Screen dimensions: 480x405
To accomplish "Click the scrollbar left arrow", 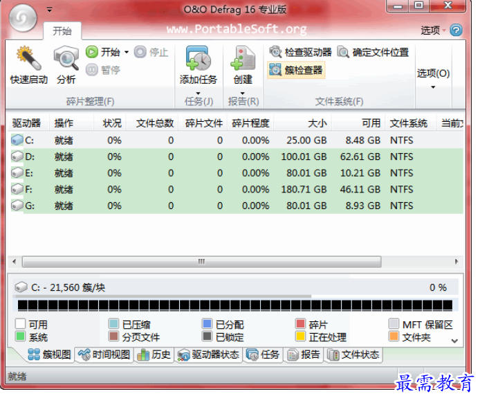I will pyautogui.click(x=14, y=262).
